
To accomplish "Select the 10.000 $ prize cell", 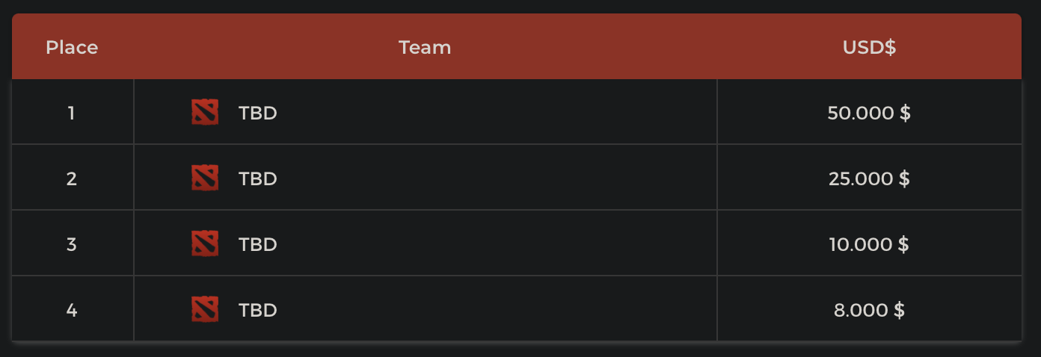I will pos(869,245).
